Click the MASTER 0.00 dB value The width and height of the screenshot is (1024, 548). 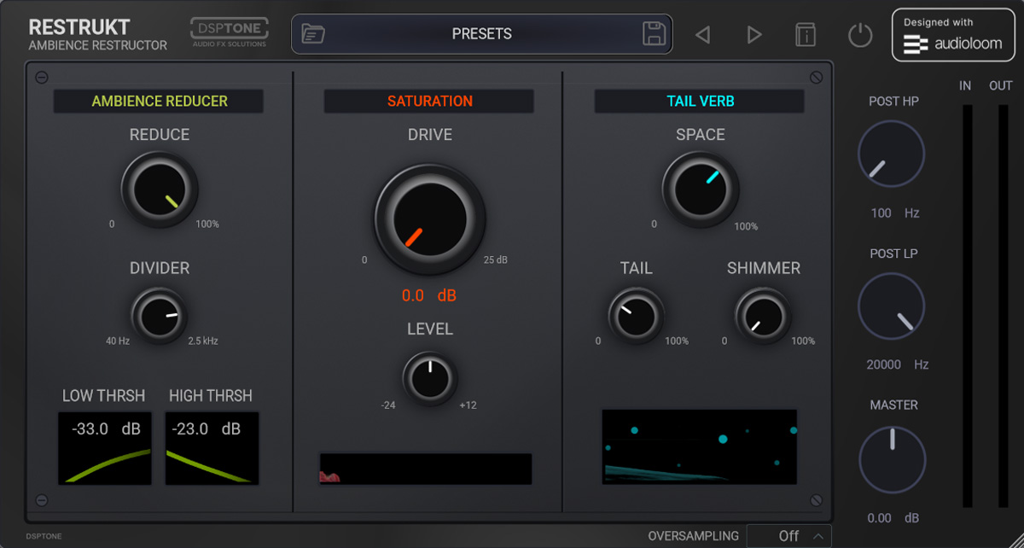[893, 518]
